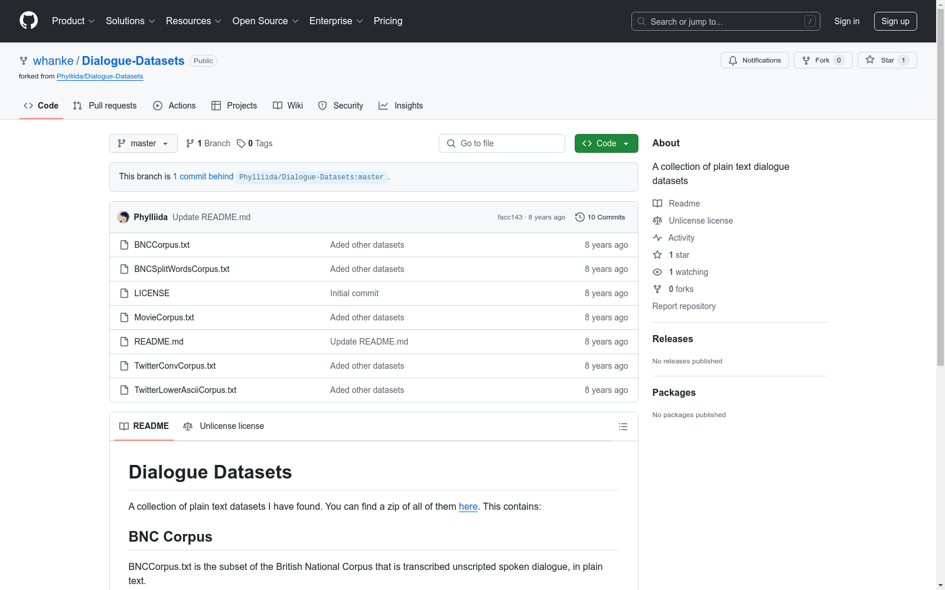Open the Initial commit message link
Image resolution: width=945 pixels, height=590 pixels.
click(354, 293)
